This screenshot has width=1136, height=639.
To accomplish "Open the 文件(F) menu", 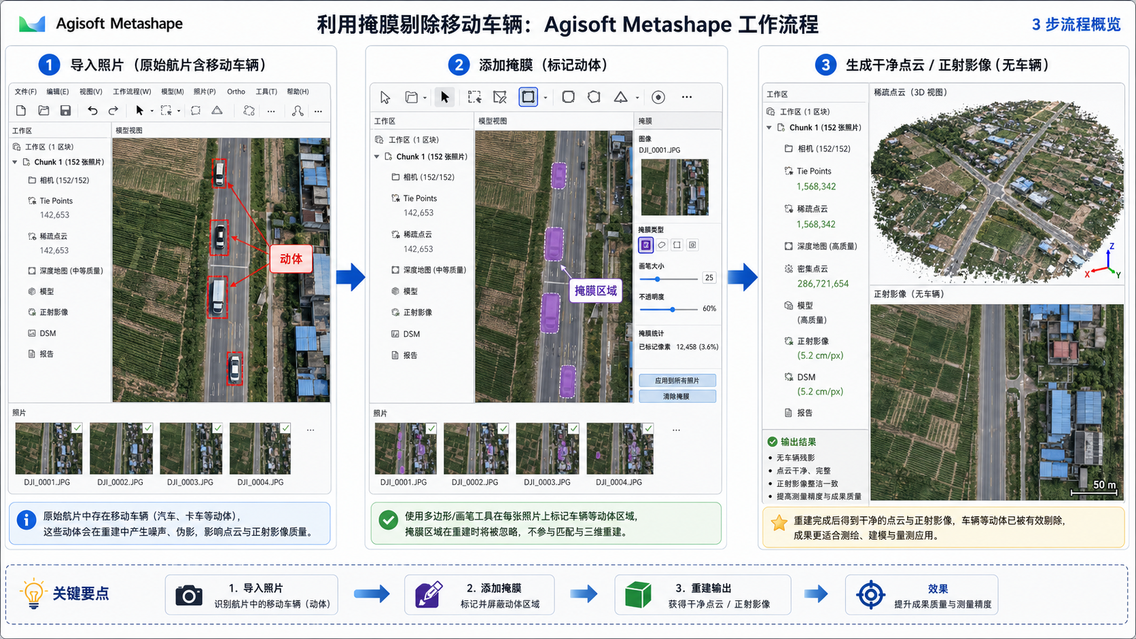I will point(26,92).
